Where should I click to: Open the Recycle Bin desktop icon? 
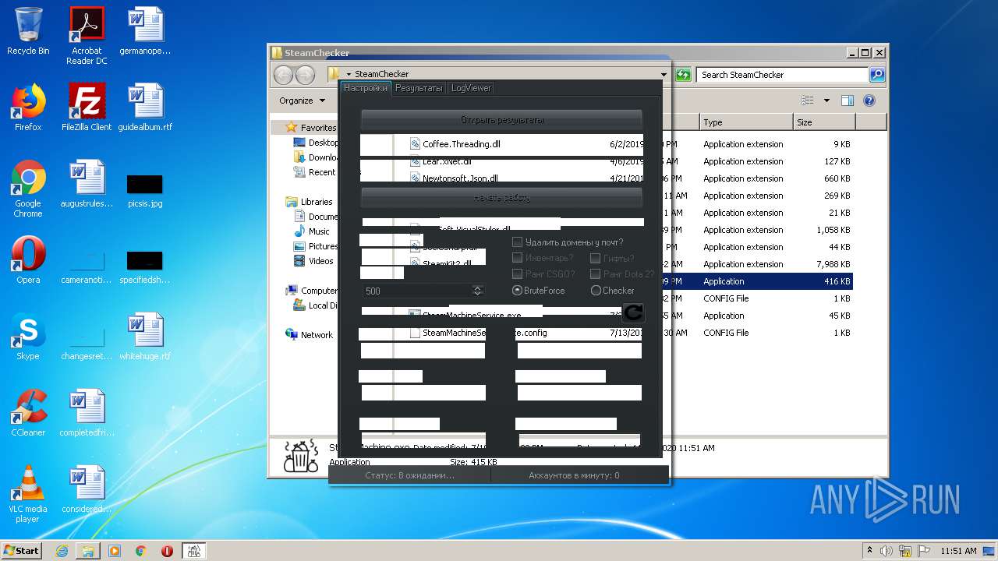click(28, 32)
